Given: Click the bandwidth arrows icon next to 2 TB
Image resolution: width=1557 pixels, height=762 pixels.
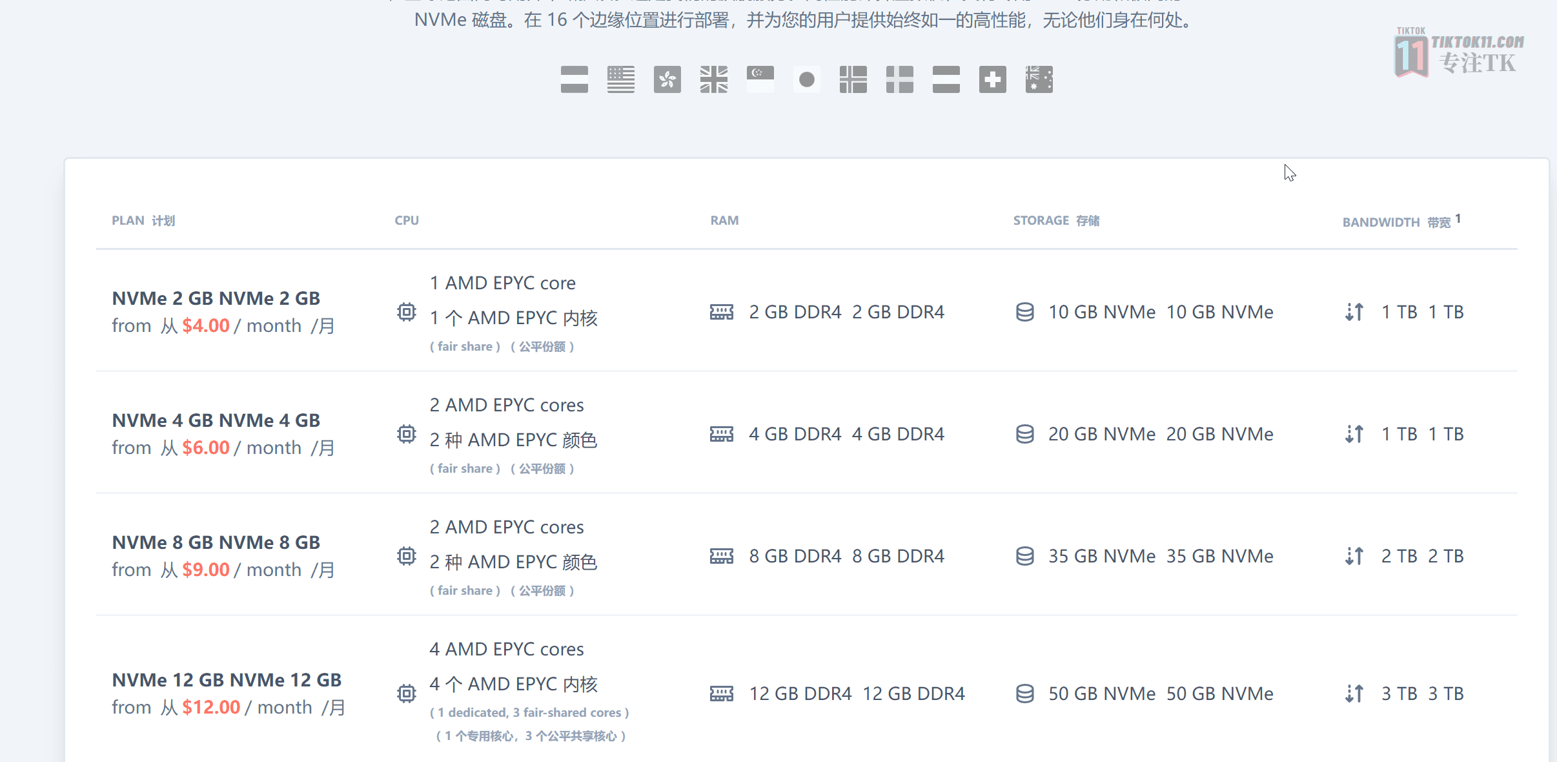Looking at the screenshot, I should 1354,556.
